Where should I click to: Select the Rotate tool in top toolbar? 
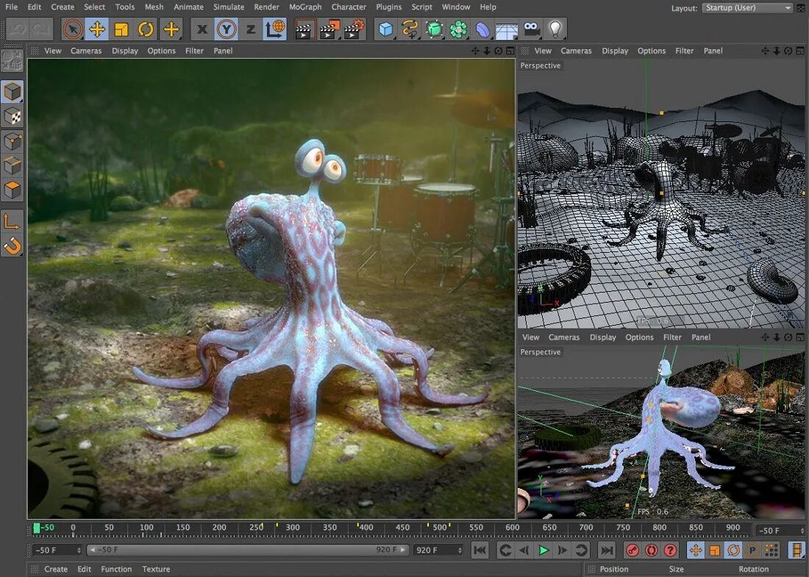[x=146, y=29]
